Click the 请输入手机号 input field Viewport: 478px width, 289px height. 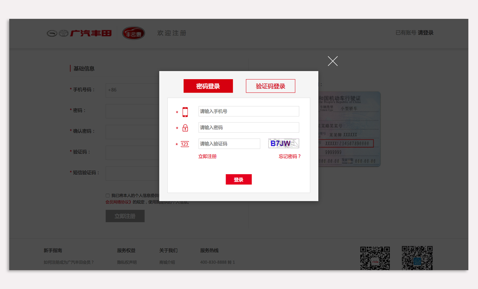pos(249,111)
